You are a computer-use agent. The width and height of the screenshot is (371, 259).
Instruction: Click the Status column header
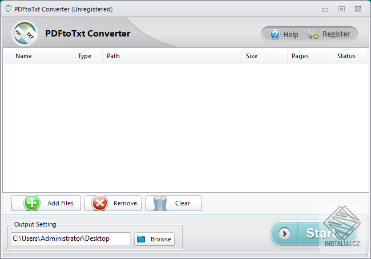(350, 56)
